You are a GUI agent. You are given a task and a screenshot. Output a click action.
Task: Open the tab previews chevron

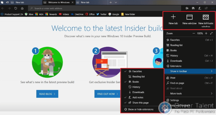[x=116, y=2]
